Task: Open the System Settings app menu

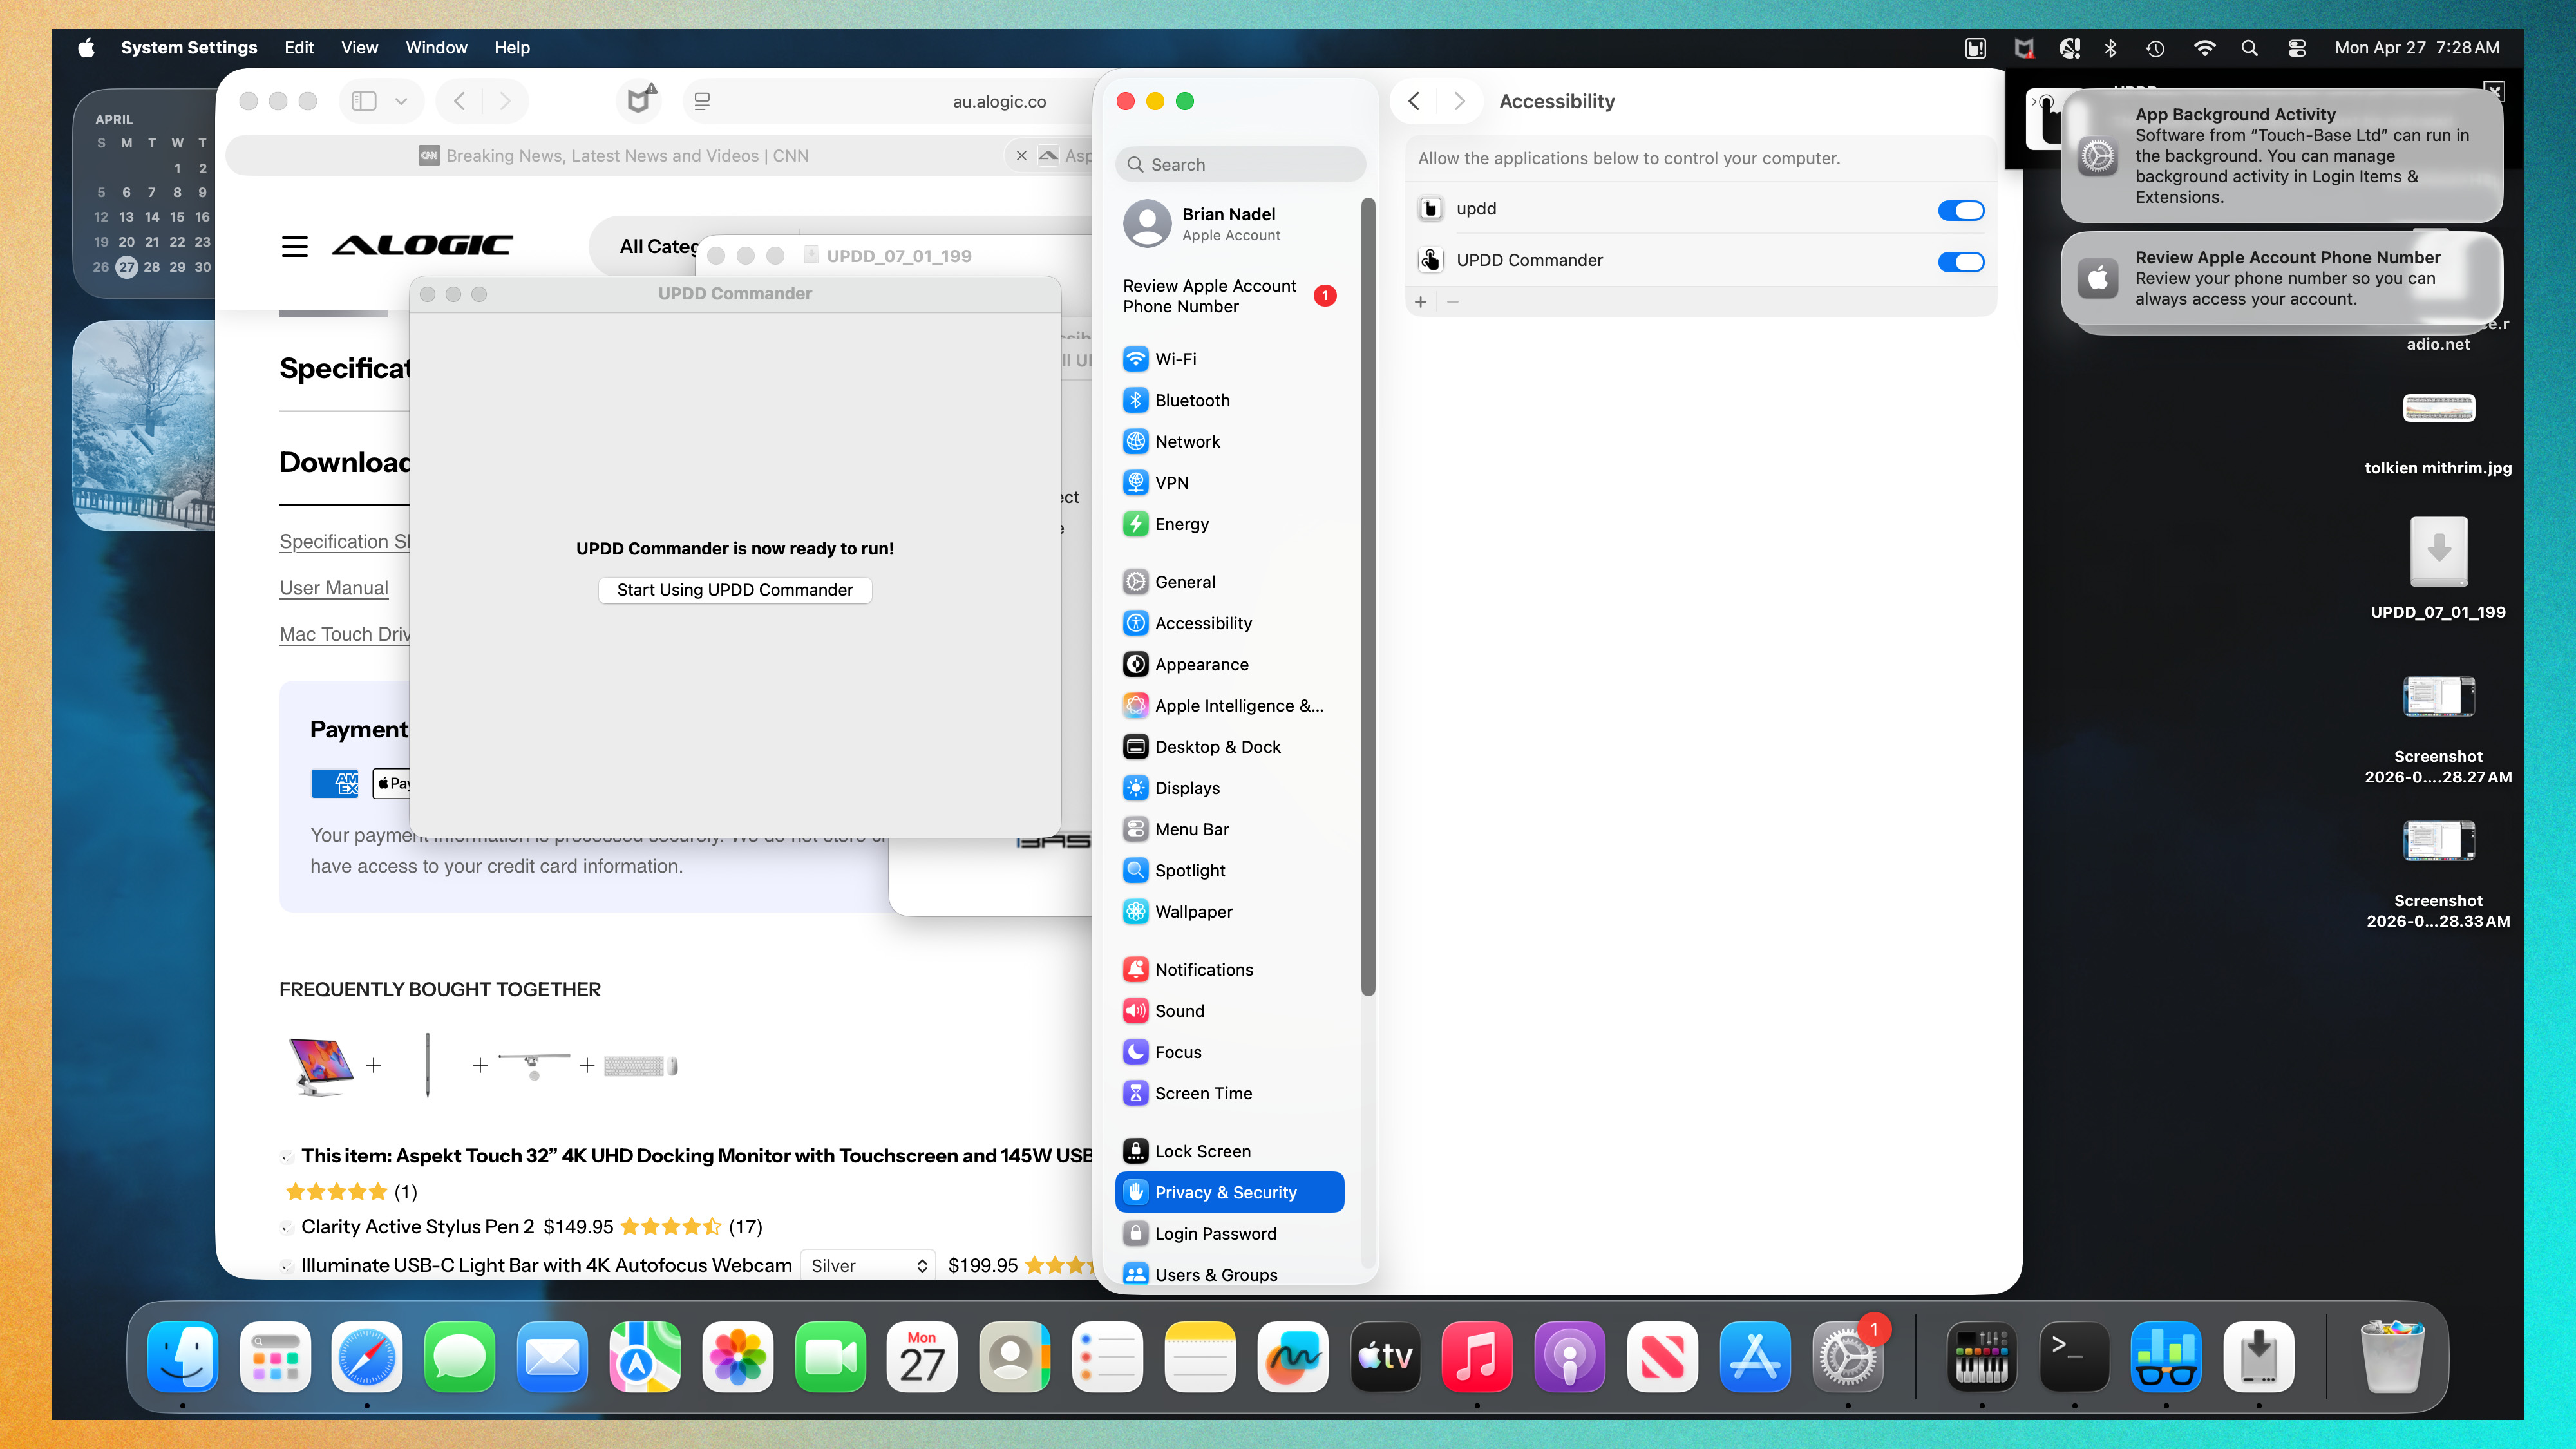Action: 188,47
